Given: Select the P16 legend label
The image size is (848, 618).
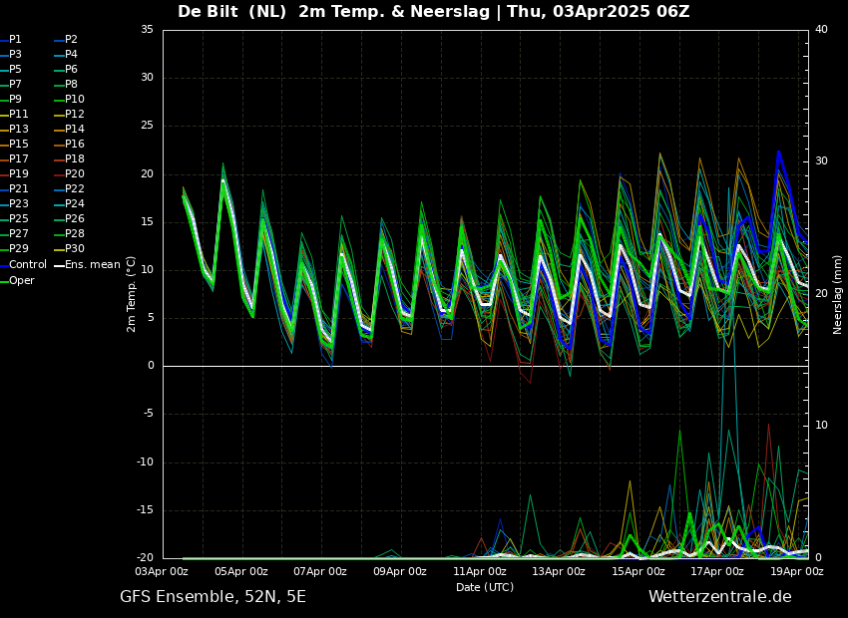Looking at the screenshot, I should click(x=75, y=145).
